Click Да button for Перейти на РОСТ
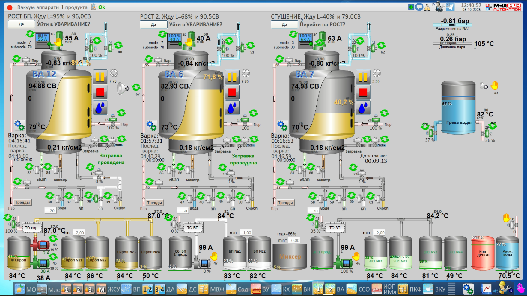The image size is (527, 296). tap(284, 25)
